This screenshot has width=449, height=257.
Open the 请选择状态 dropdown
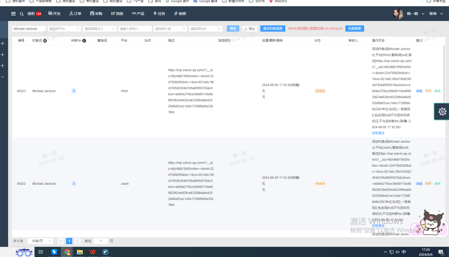pos(206,29)
